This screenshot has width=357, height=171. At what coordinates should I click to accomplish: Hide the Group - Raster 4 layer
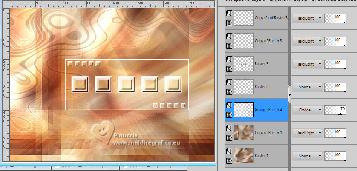[x=229, y=115]
